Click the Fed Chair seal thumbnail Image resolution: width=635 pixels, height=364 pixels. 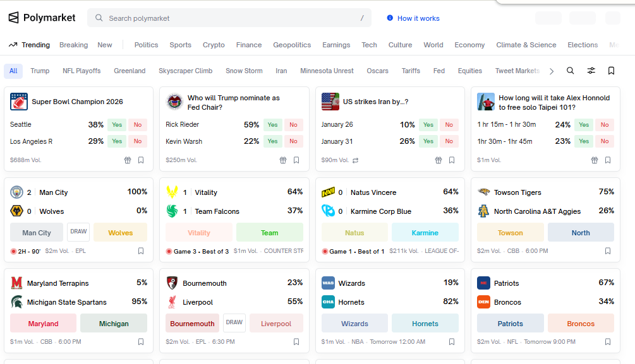click(174, 102)
